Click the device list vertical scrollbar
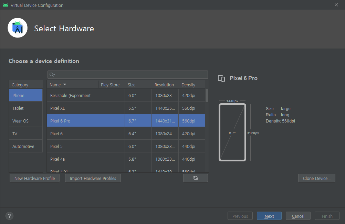The height and width of the screenshot is (224, 345). pos(207,96)
